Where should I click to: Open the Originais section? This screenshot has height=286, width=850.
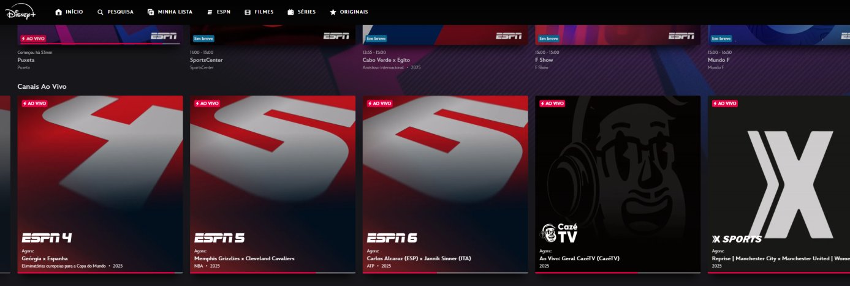[x=354, y=12]
